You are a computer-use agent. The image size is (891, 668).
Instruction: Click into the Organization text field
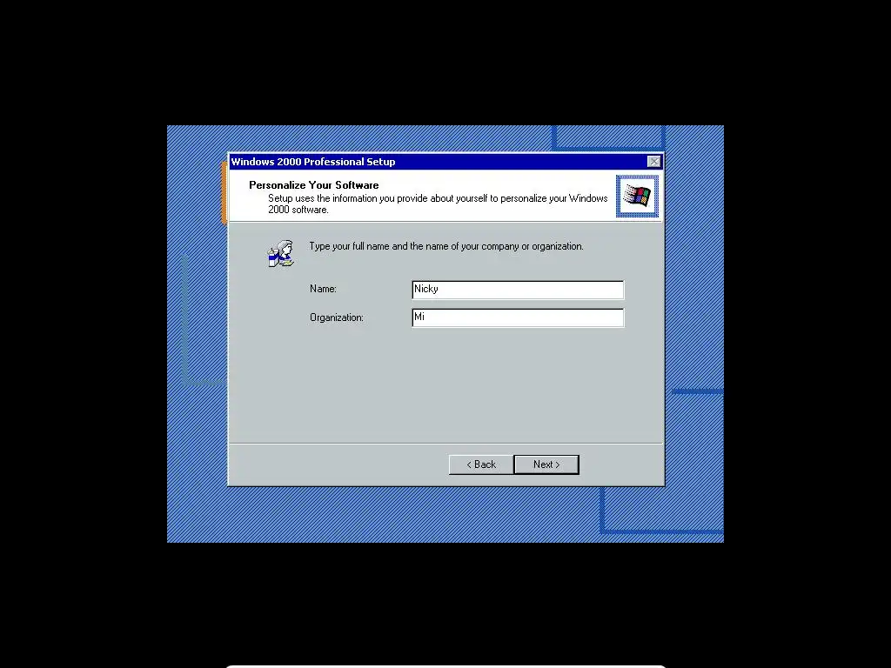[518, 317]
